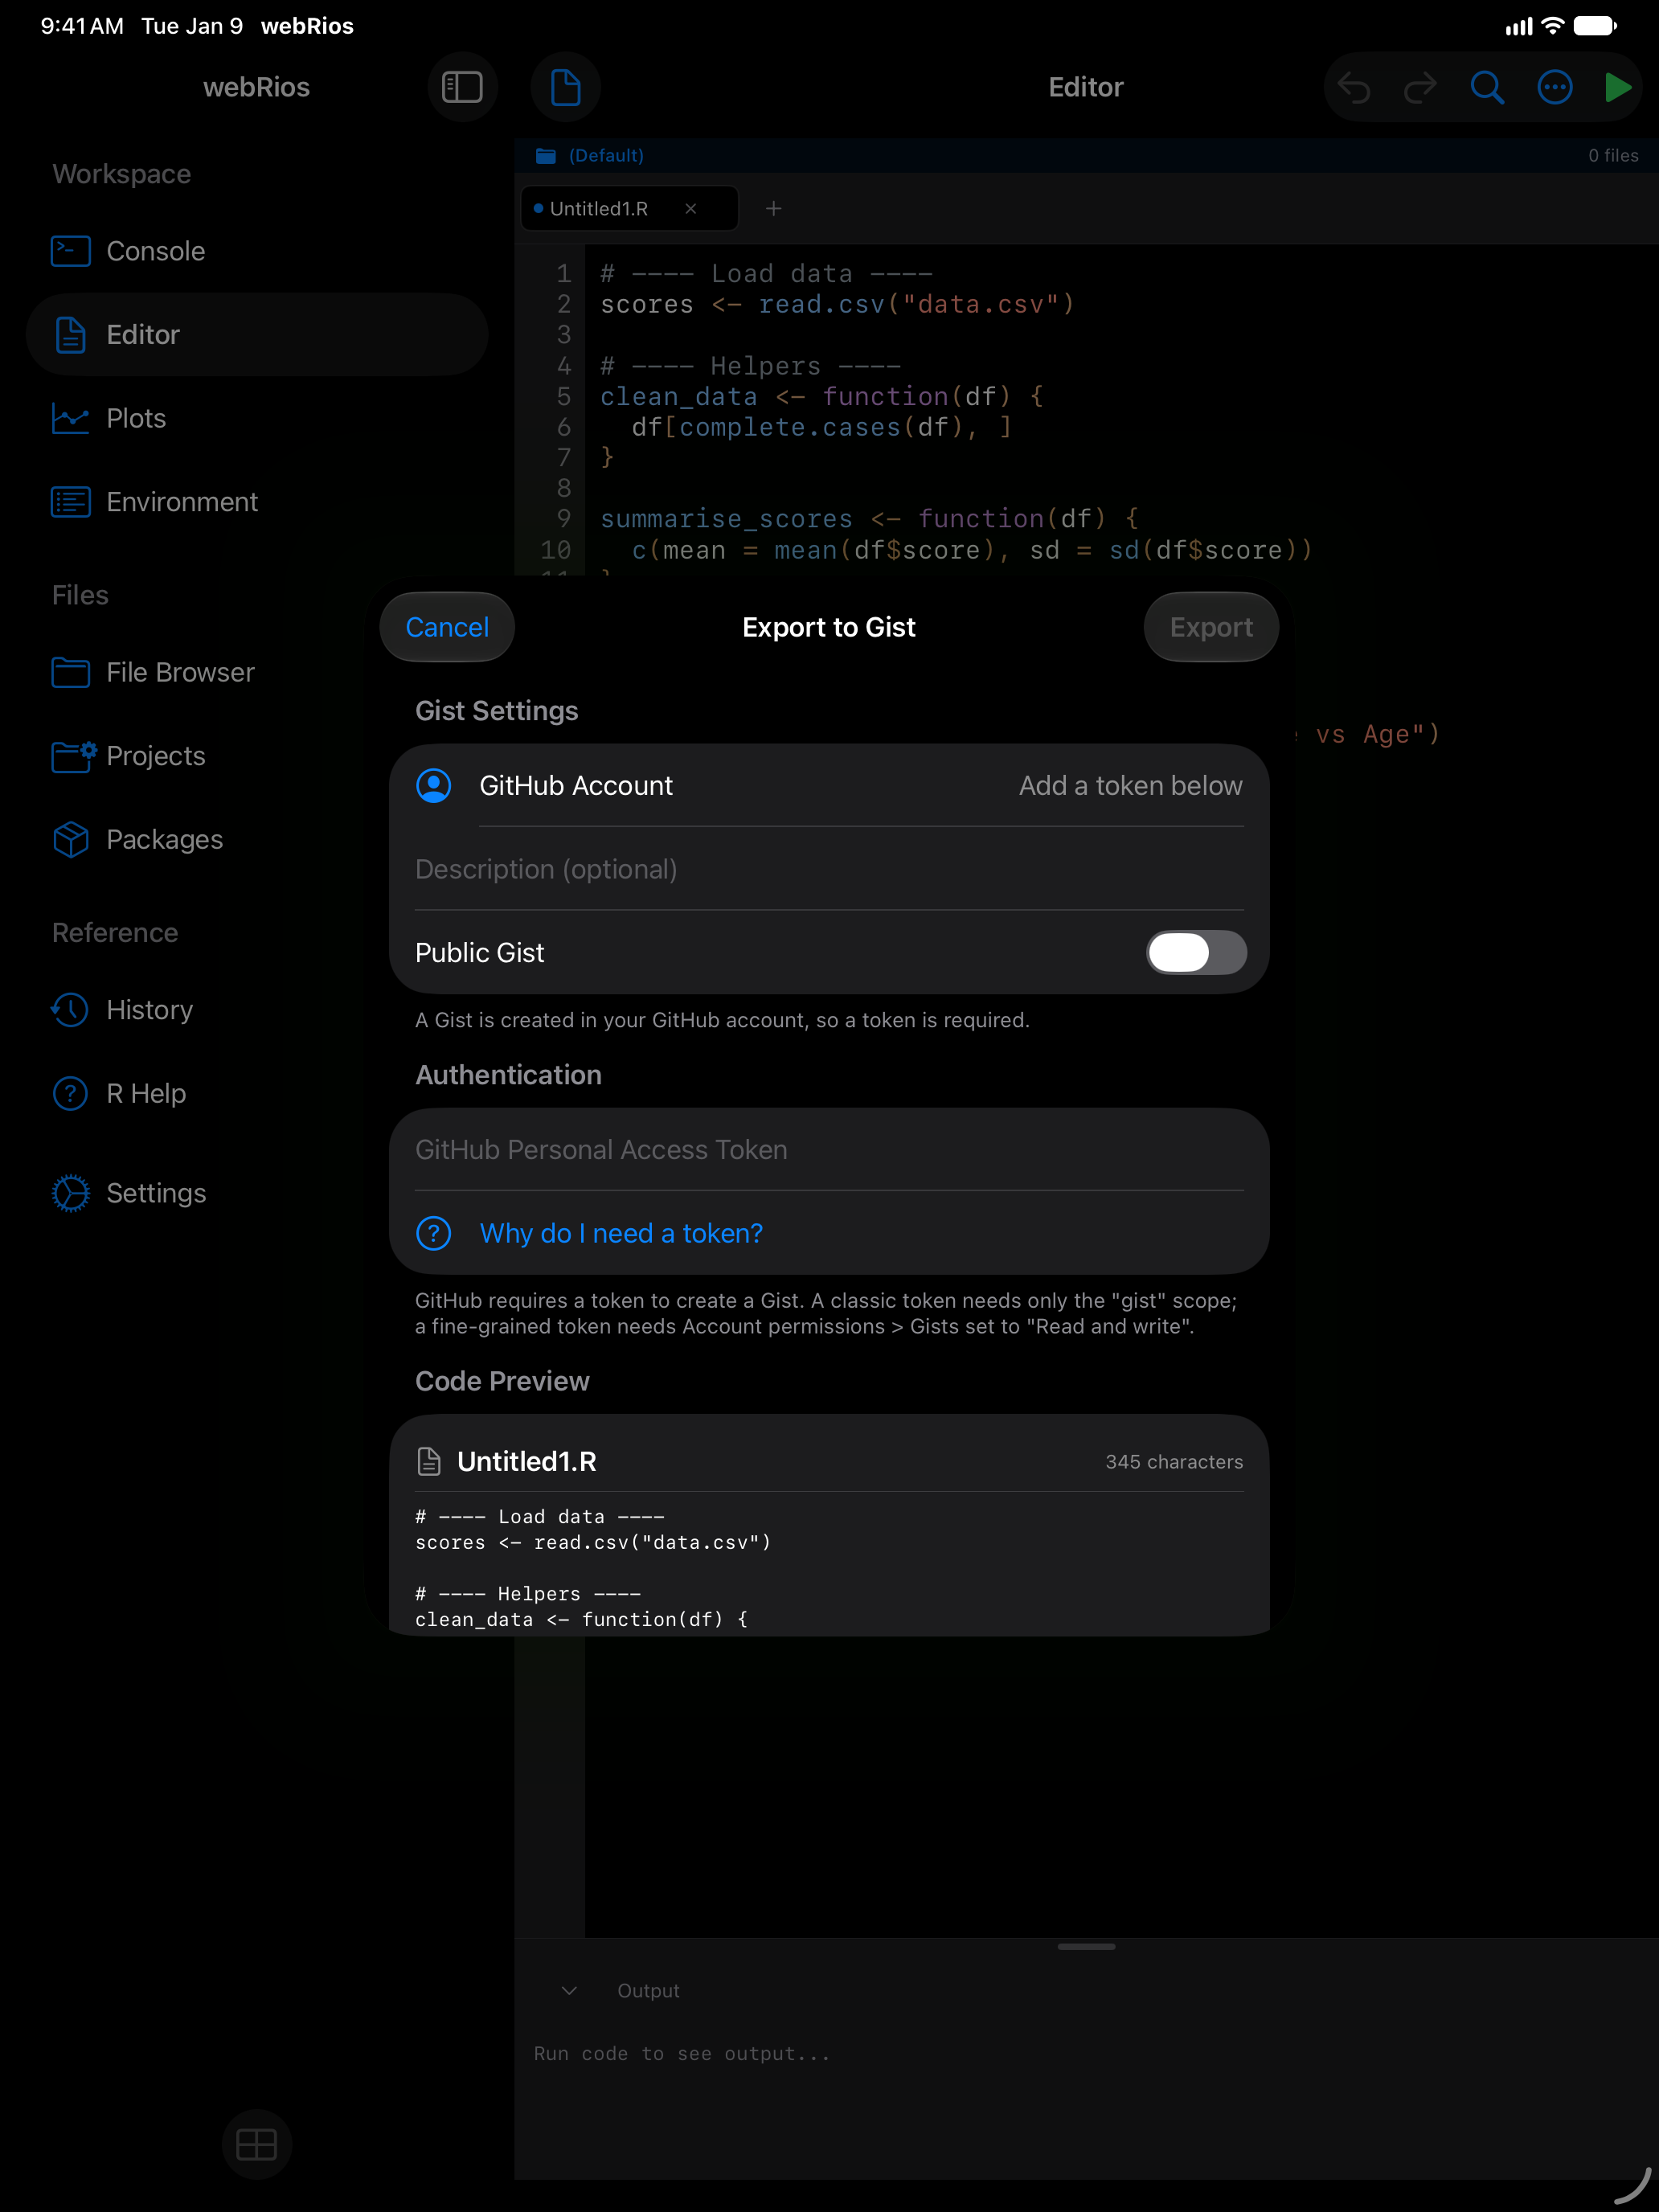Click the battery status icon
The height and width of the screenshot is (2212, 1659).
pyautogui.click(x=1594, y=26)
